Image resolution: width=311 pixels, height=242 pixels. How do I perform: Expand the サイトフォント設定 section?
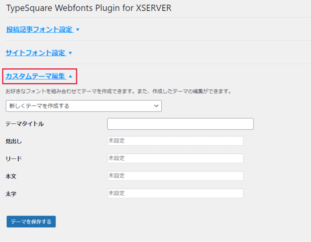tap(35, 53)
